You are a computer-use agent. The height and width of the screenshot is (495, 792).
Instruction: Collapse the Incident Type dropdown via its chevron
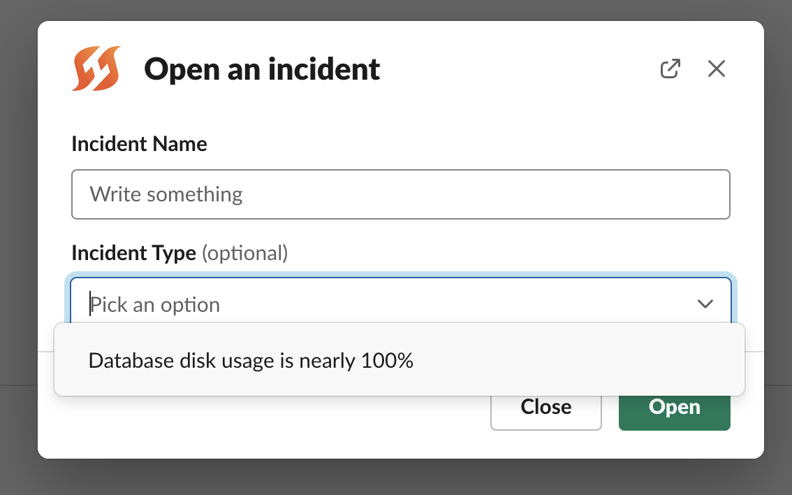click(705, 303)
